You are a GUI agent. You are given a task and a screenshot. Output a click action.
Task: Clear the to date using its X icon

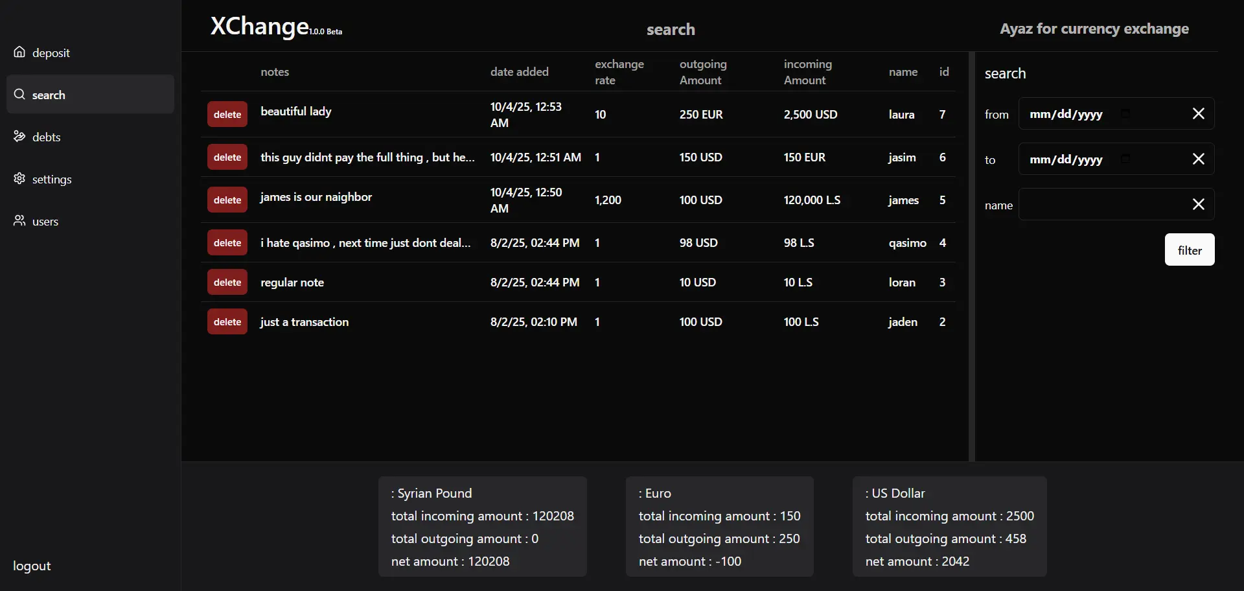coord(1198,159)
